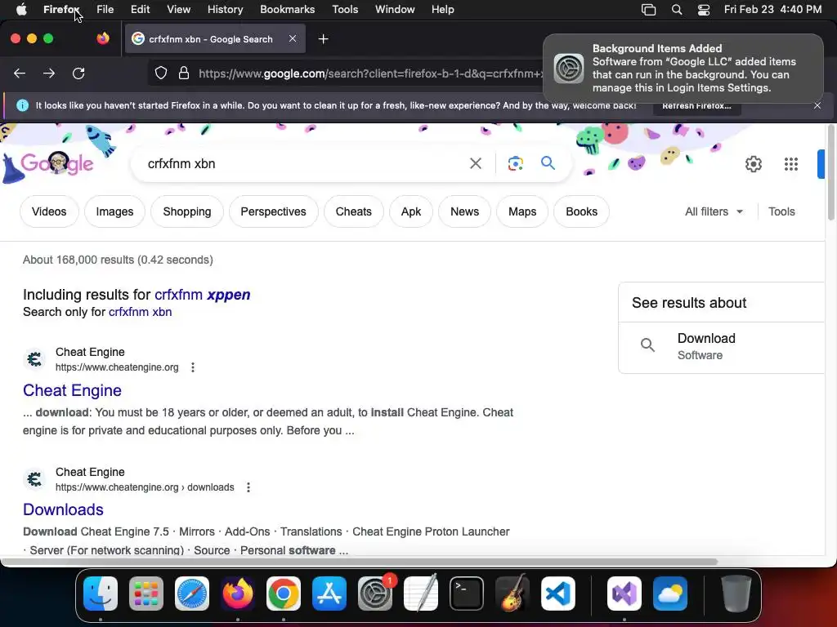
Task: Open Google search Tools options
Action: pos(781,211)
